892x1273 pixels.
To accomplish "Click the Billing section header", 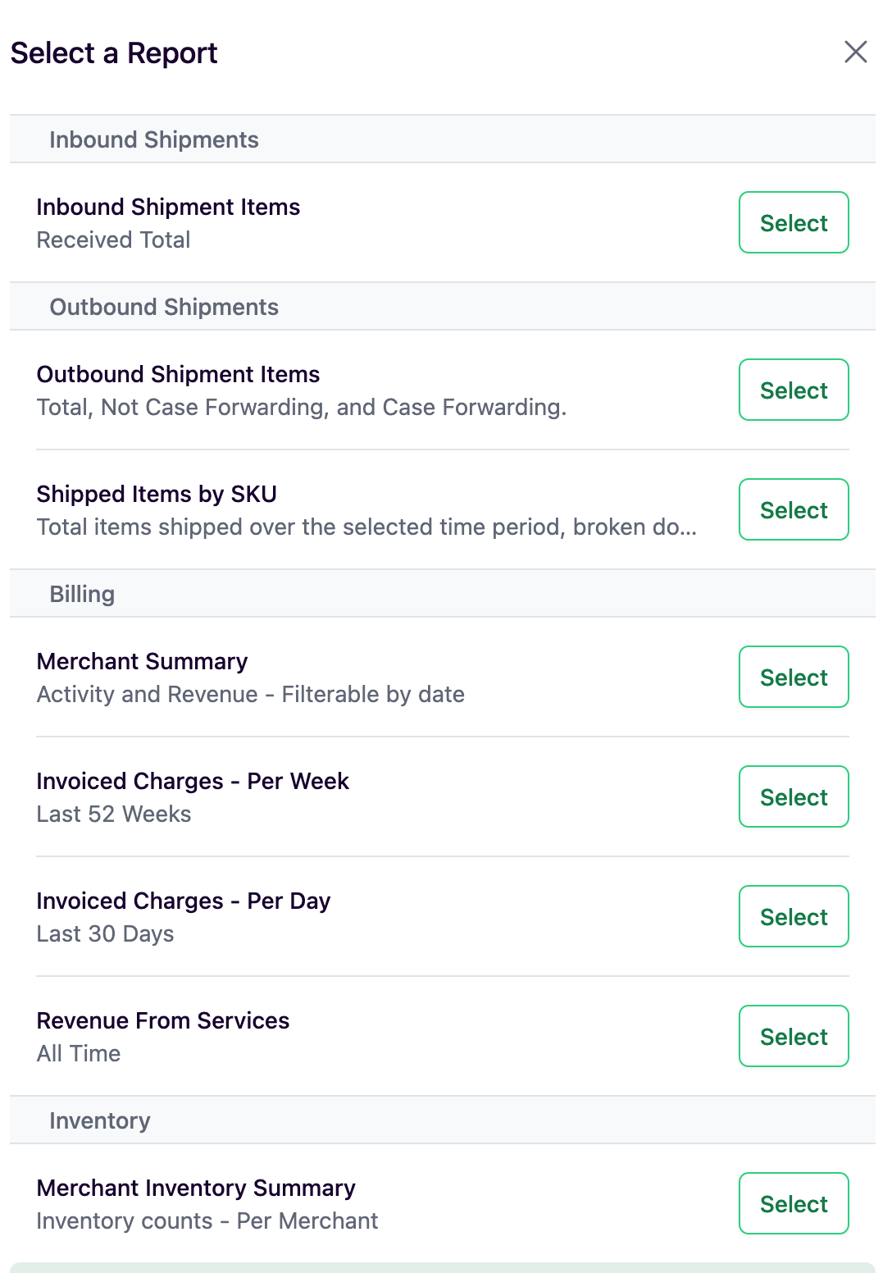I will click(82, 594).
